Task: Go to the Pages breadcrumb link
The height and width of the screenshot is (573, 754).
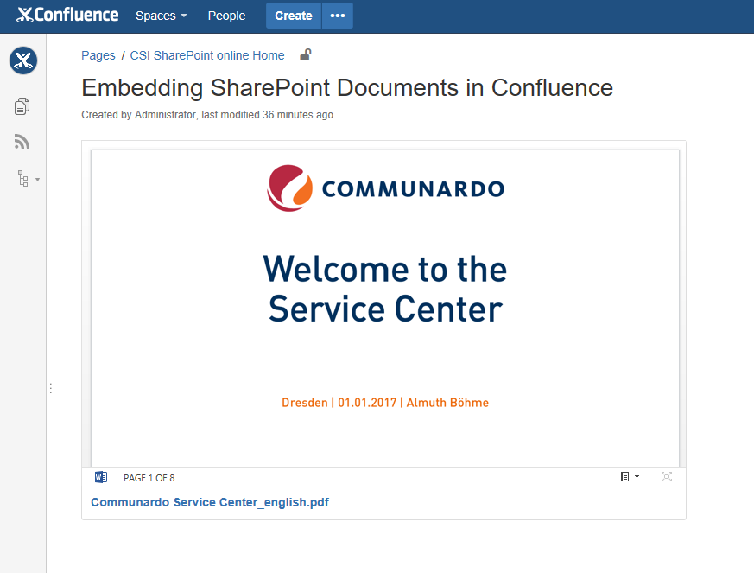Action: point(98,55)
